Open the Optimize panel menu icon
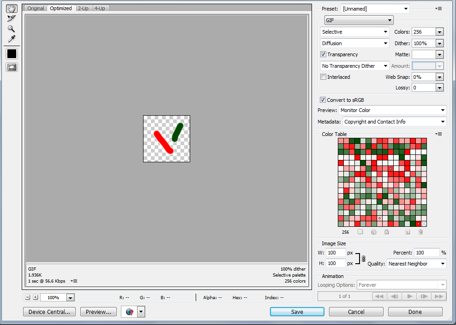This screenshot has height=325, width=456. [439, 9]
